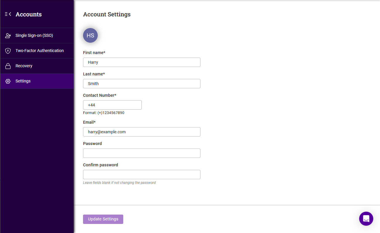Click the Contact Number* label

pyautogui.click(x=100, y=95)
